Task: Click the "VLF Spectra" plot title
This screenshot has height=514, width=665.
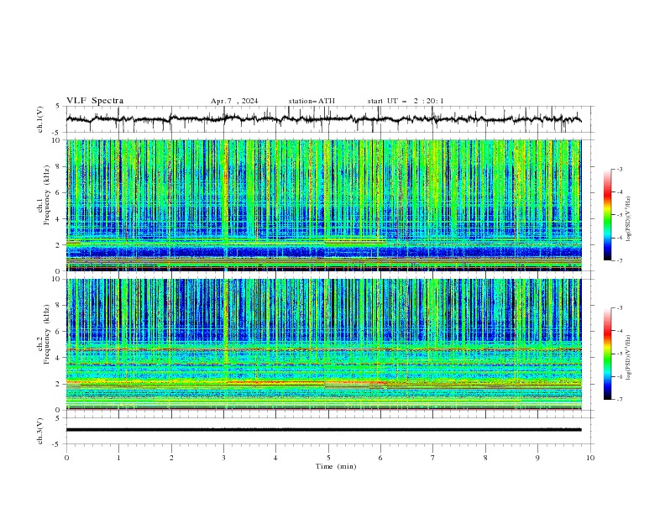Action: [95, 101]
